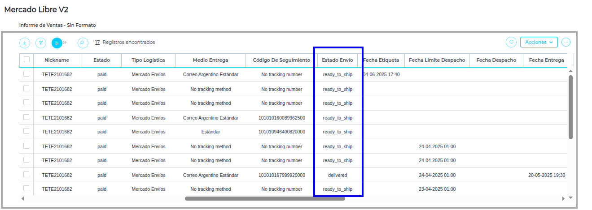Viewport: 592px width, 210px height.
Task: Click the 'Mercado Libre V2' page title
Action: pos(36,9)
